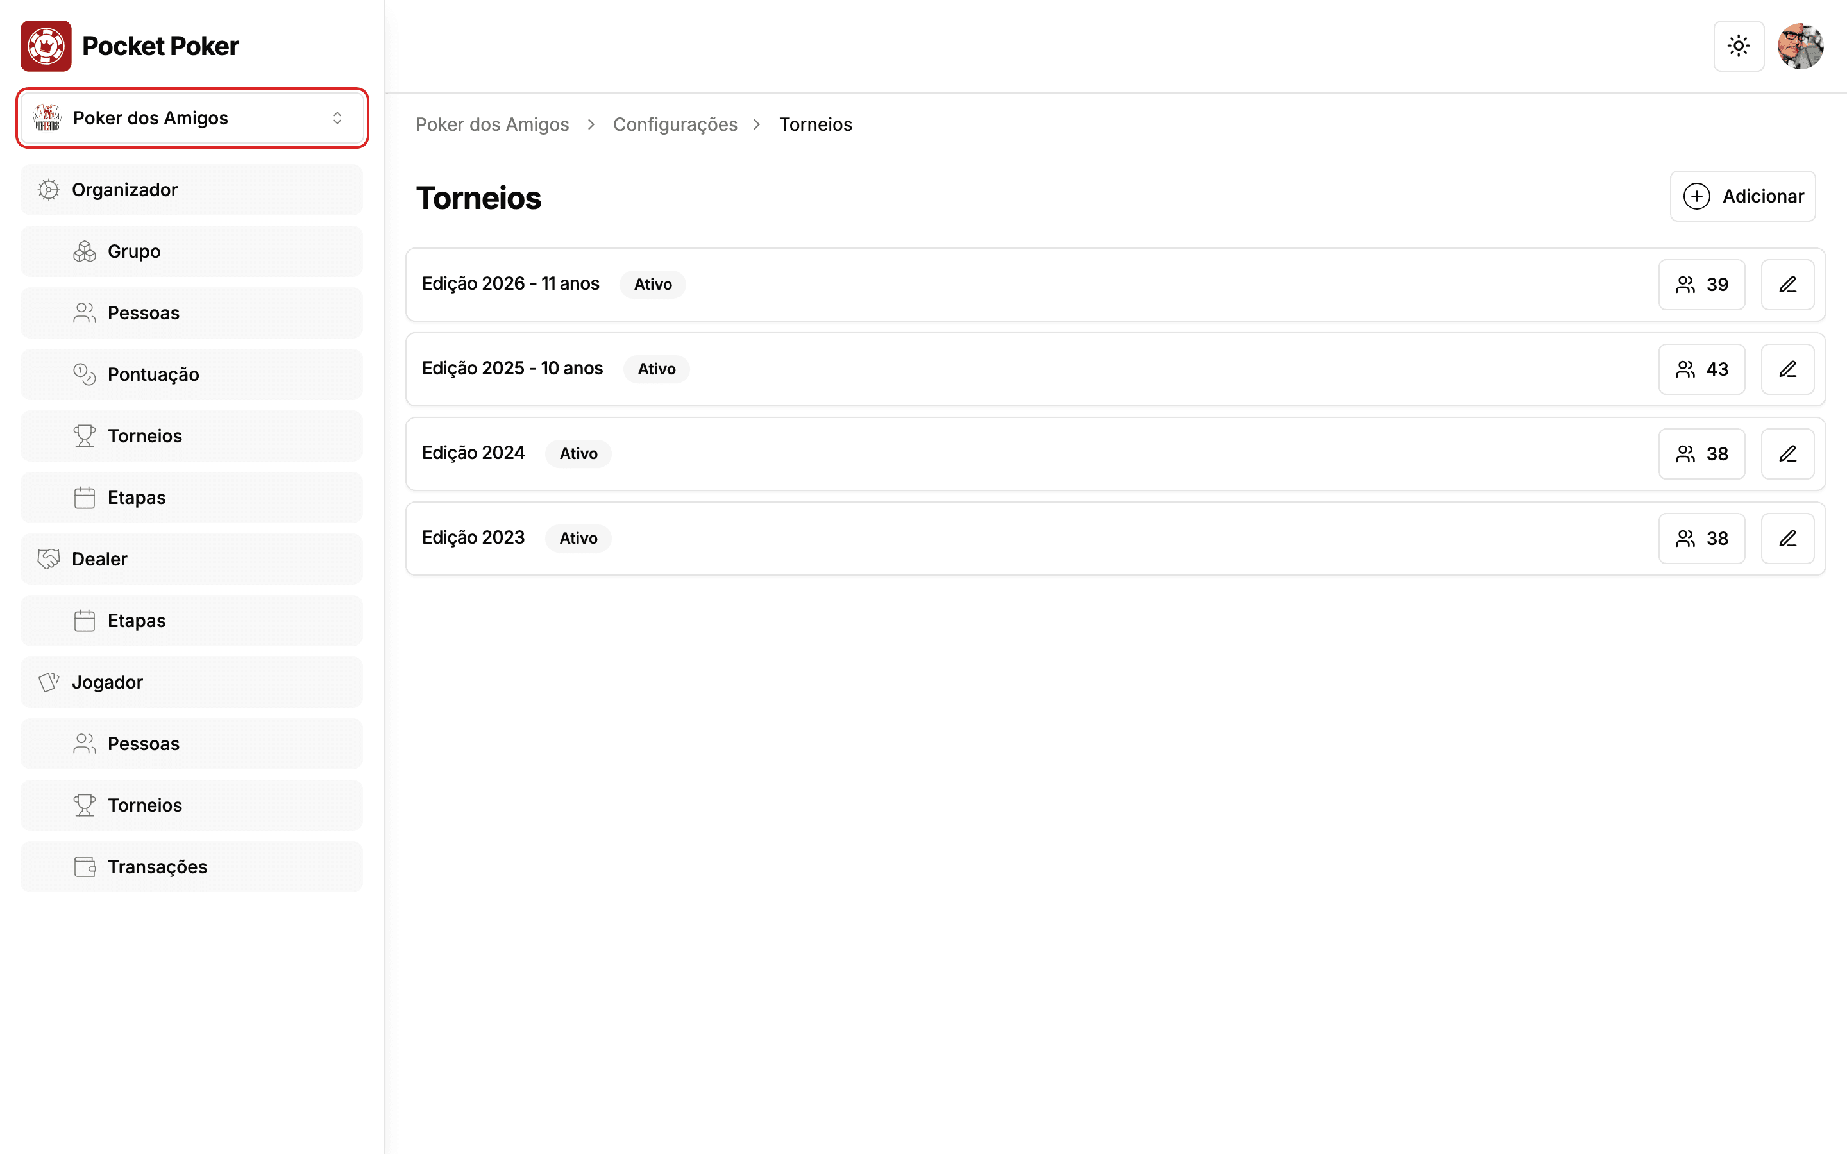
Task: Open Etapas under Dealer section
Action: coord(192,621)
